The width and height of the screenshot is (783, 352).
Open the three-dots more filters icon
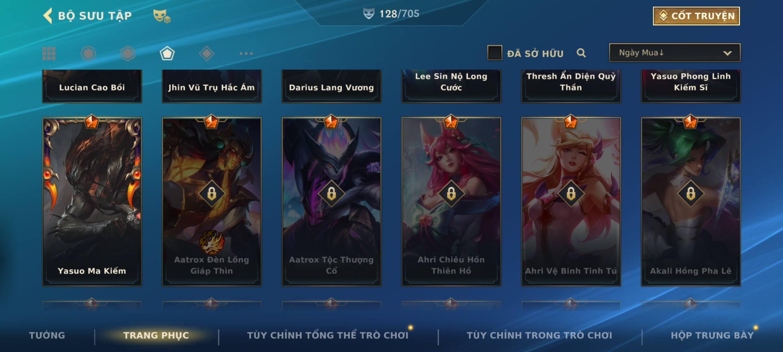point(246,53)
